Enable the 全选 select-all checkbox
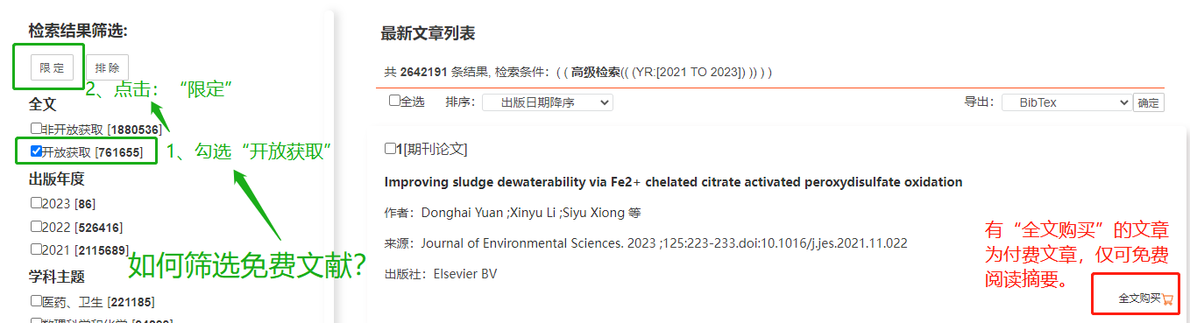 [x=394, y=101]
